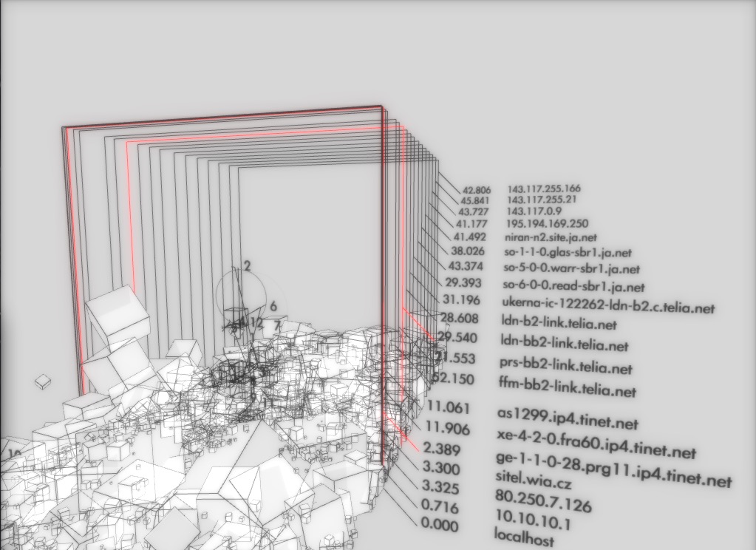Click the address 143.117.0.9
Viewport: 756px width, 550px height.
[534, 211]
